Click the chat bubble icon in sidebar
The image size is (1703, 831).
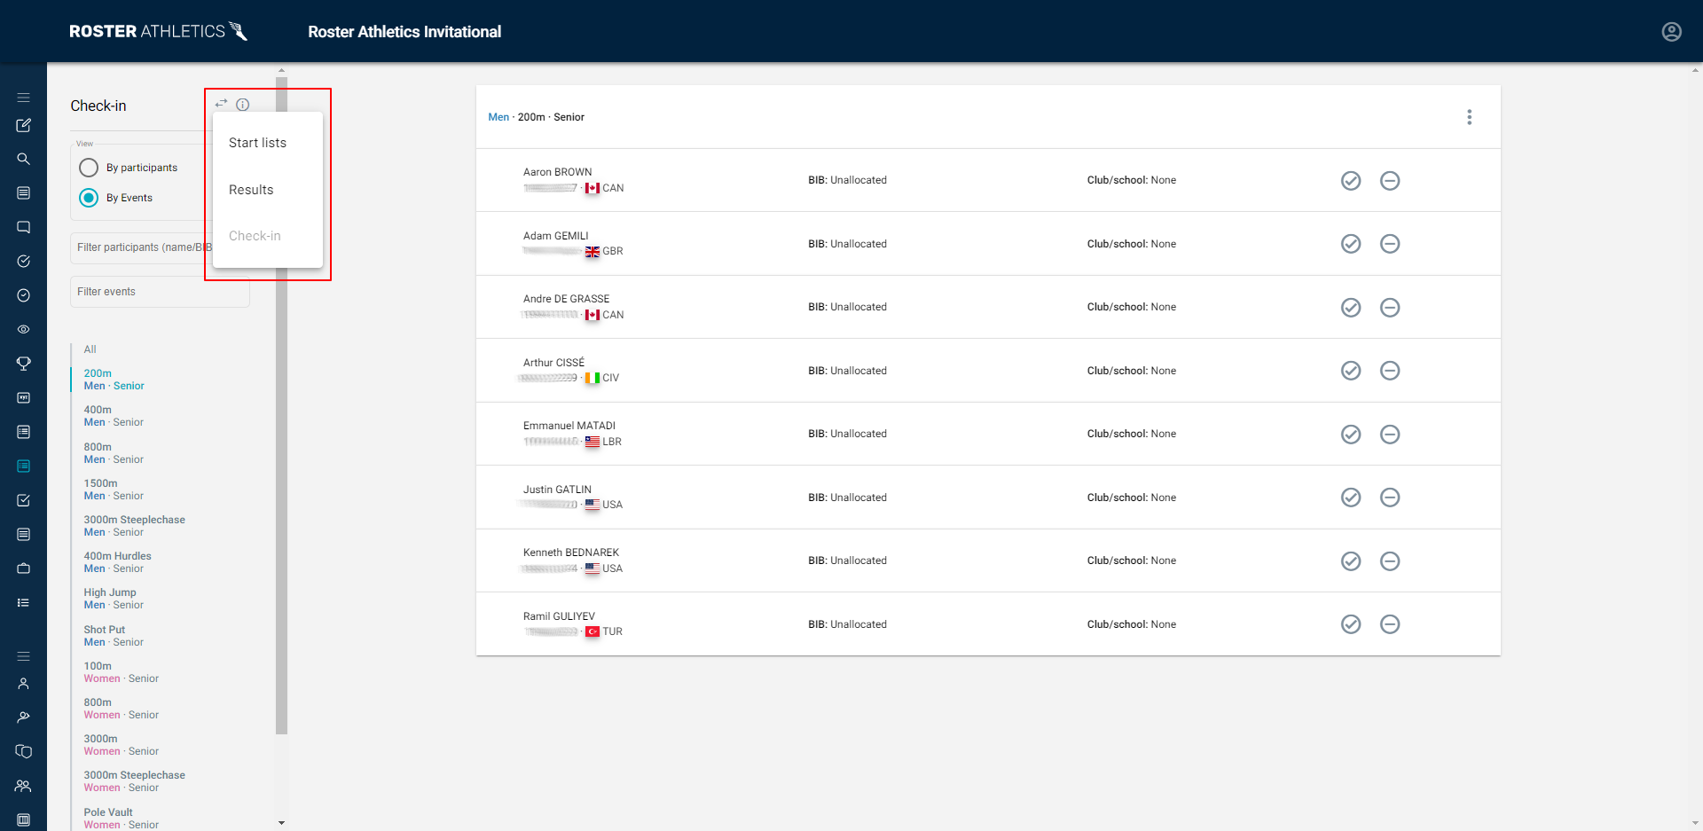pos(24,227)
